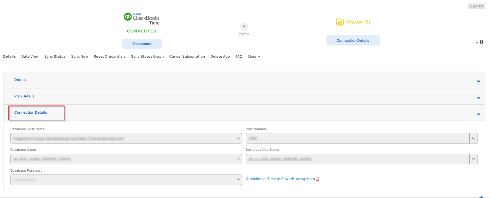This screenshot has height=198, width=490.
Task: Click the Power BI logo
Action: 353,22
